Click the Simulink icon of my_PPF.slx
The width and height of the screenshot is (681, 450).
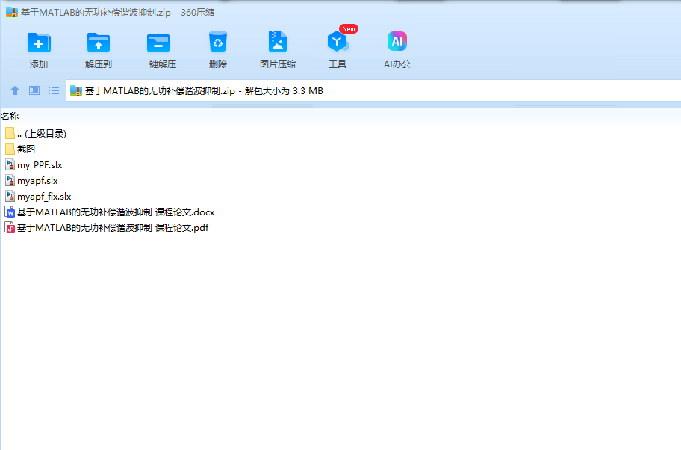pos(10,164)
